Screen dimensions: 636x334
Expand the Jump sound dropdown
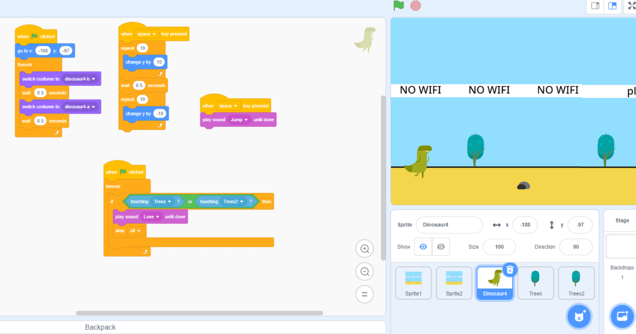coord(246,119)
